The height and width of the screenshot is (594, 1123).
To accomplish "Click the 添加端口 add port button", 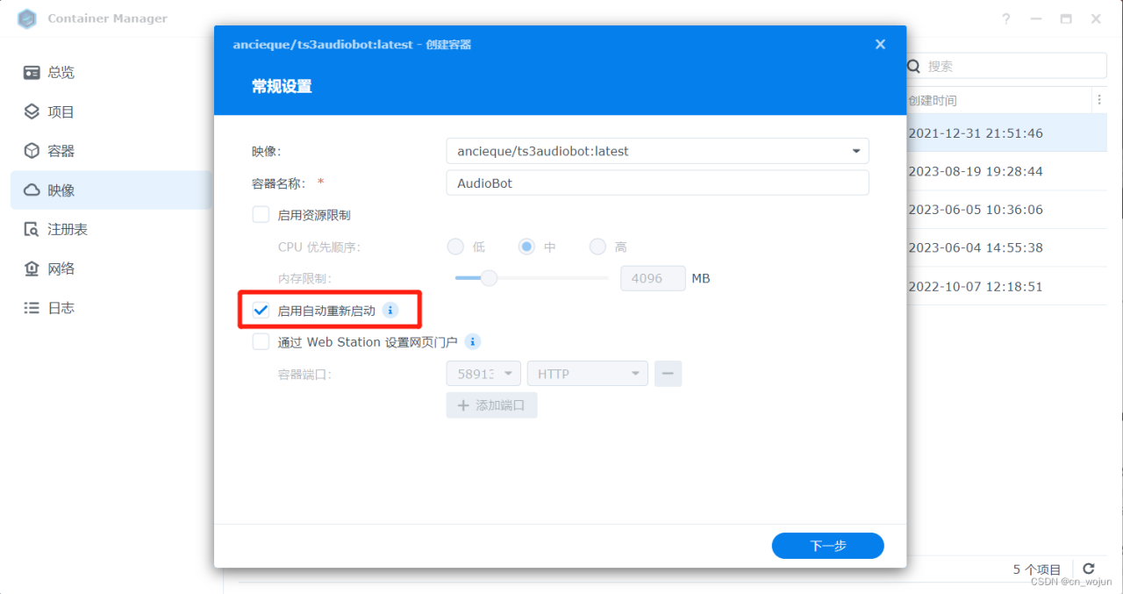I will click(491, 404).
